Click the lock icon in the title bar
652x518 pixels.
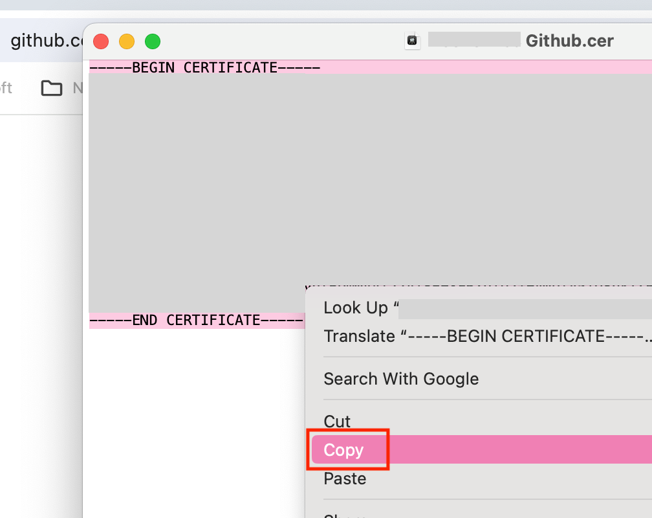(412, 40)
